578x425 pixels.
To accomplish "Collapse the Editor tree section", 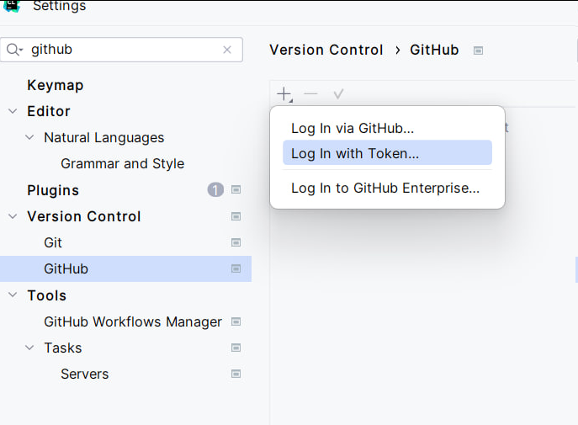I will (x=13, y=111).
